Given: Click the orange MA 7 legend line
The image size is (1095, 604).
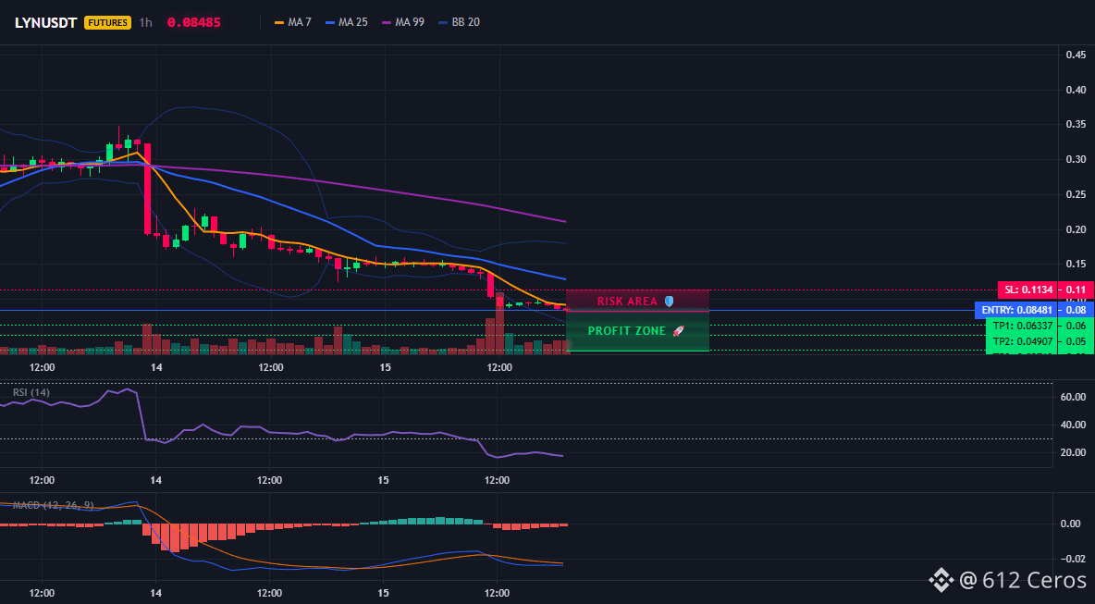Looking at the screenshot, I should pos(279,22).
